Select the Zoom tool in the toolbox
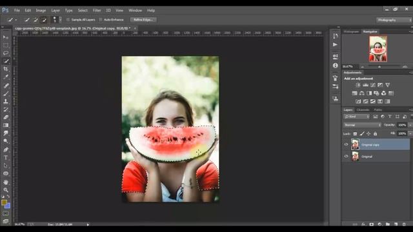The image size is (413, 232). point(6,190)
